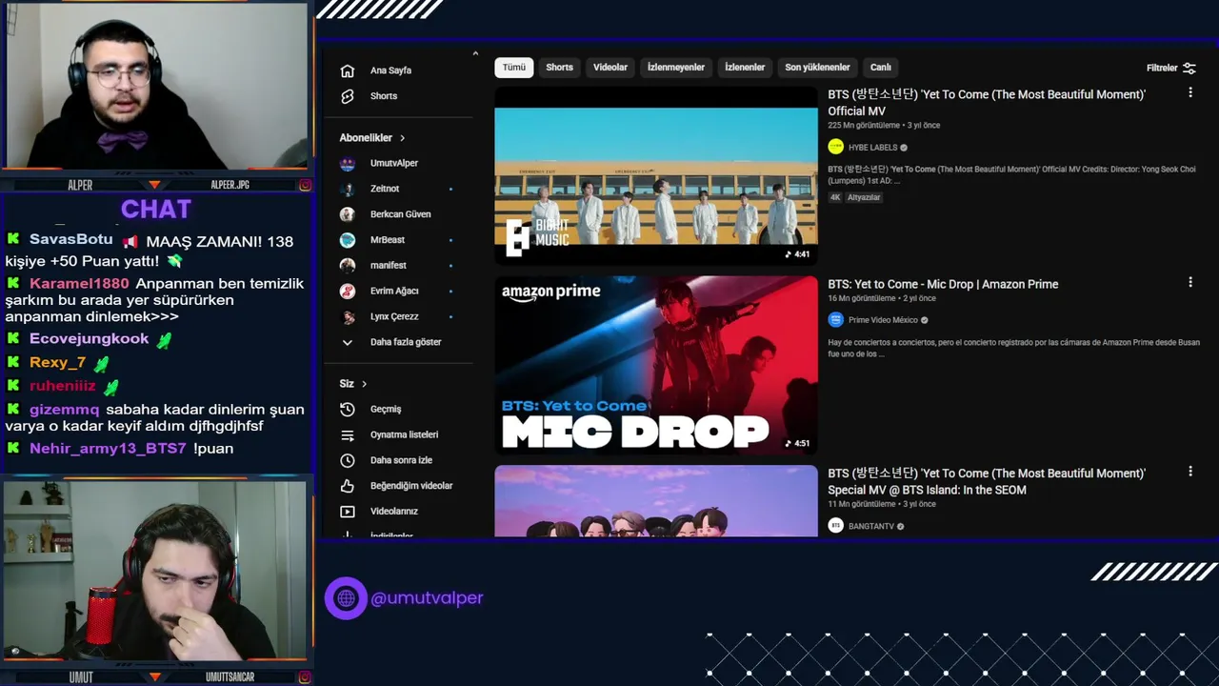
Task: Open Prime Video México channel name
Action: pyautogui.click(x=883, y=320)
